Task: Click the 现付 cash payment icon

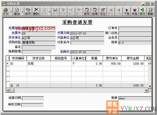Action: point(142,12)
